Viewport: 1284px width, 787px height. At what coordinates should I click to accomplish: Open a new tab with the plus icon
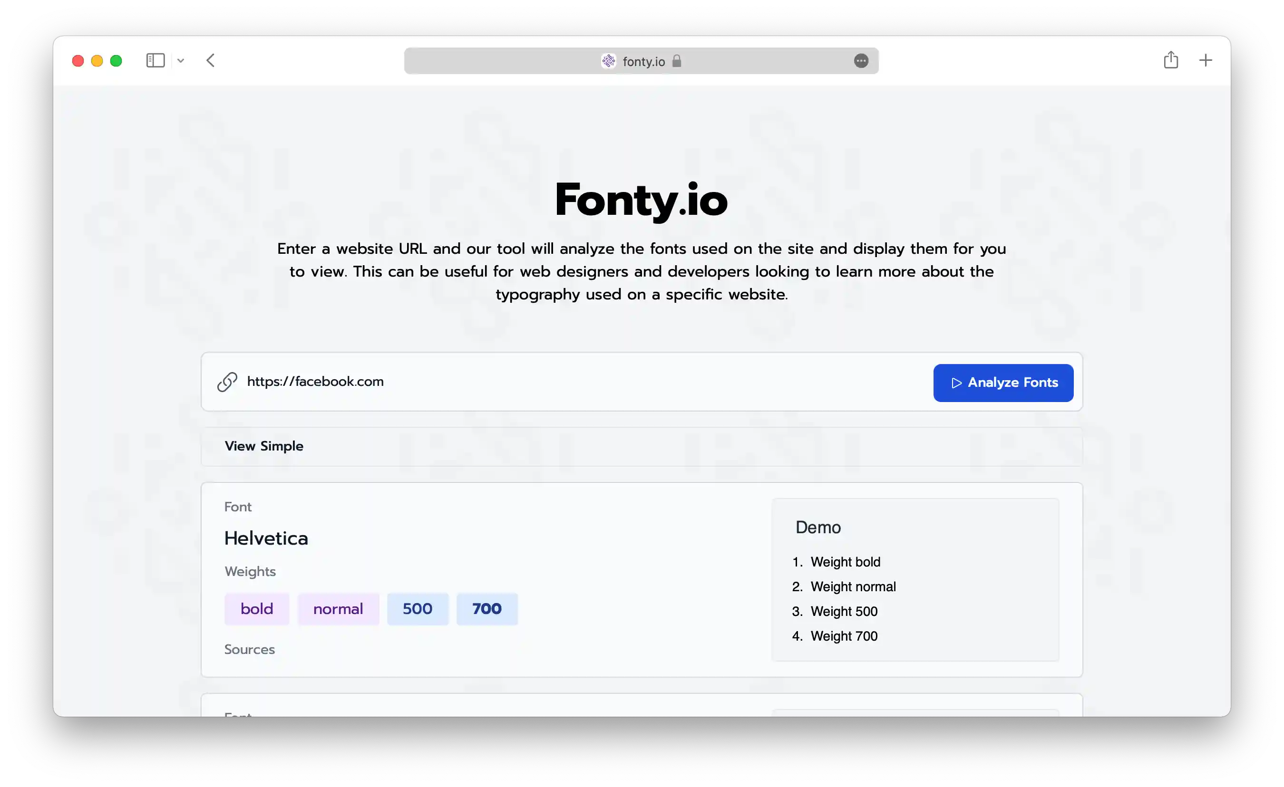click(1206, 60)
